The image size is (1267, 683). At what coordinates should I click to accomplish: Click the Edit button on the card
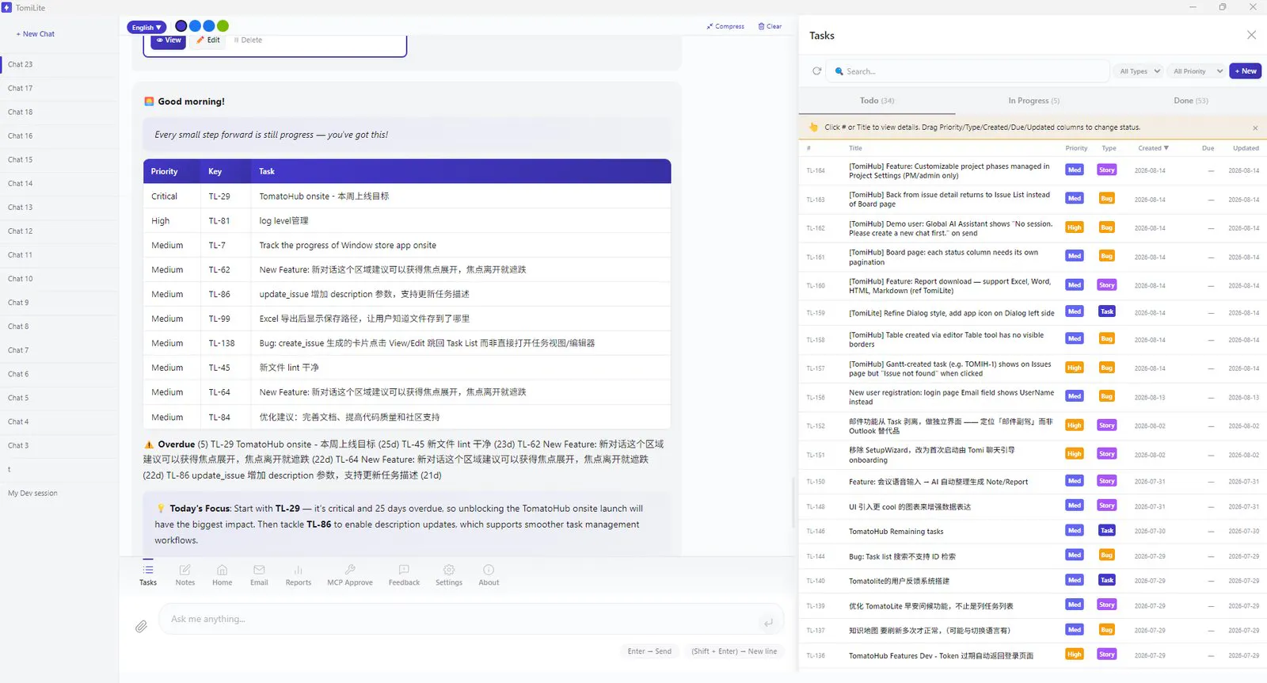[x=208, y=40]
